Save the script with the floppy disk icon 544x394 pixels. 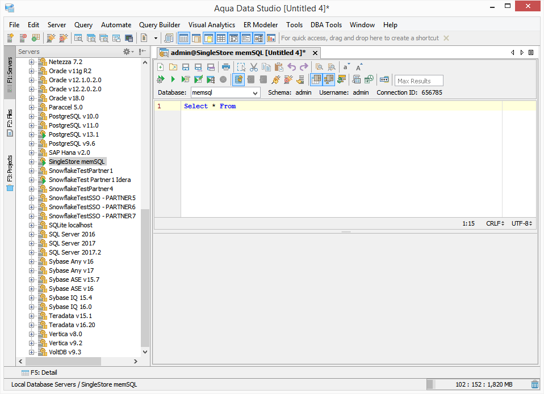(x=186, y=67)
